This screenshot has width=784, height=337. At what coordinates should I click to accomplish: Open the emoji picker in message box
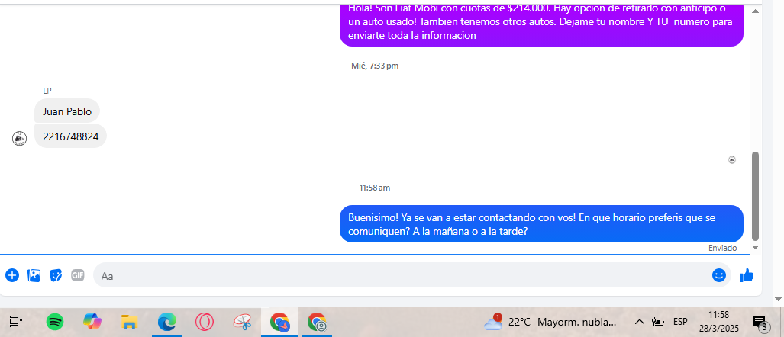pos(718,275)
